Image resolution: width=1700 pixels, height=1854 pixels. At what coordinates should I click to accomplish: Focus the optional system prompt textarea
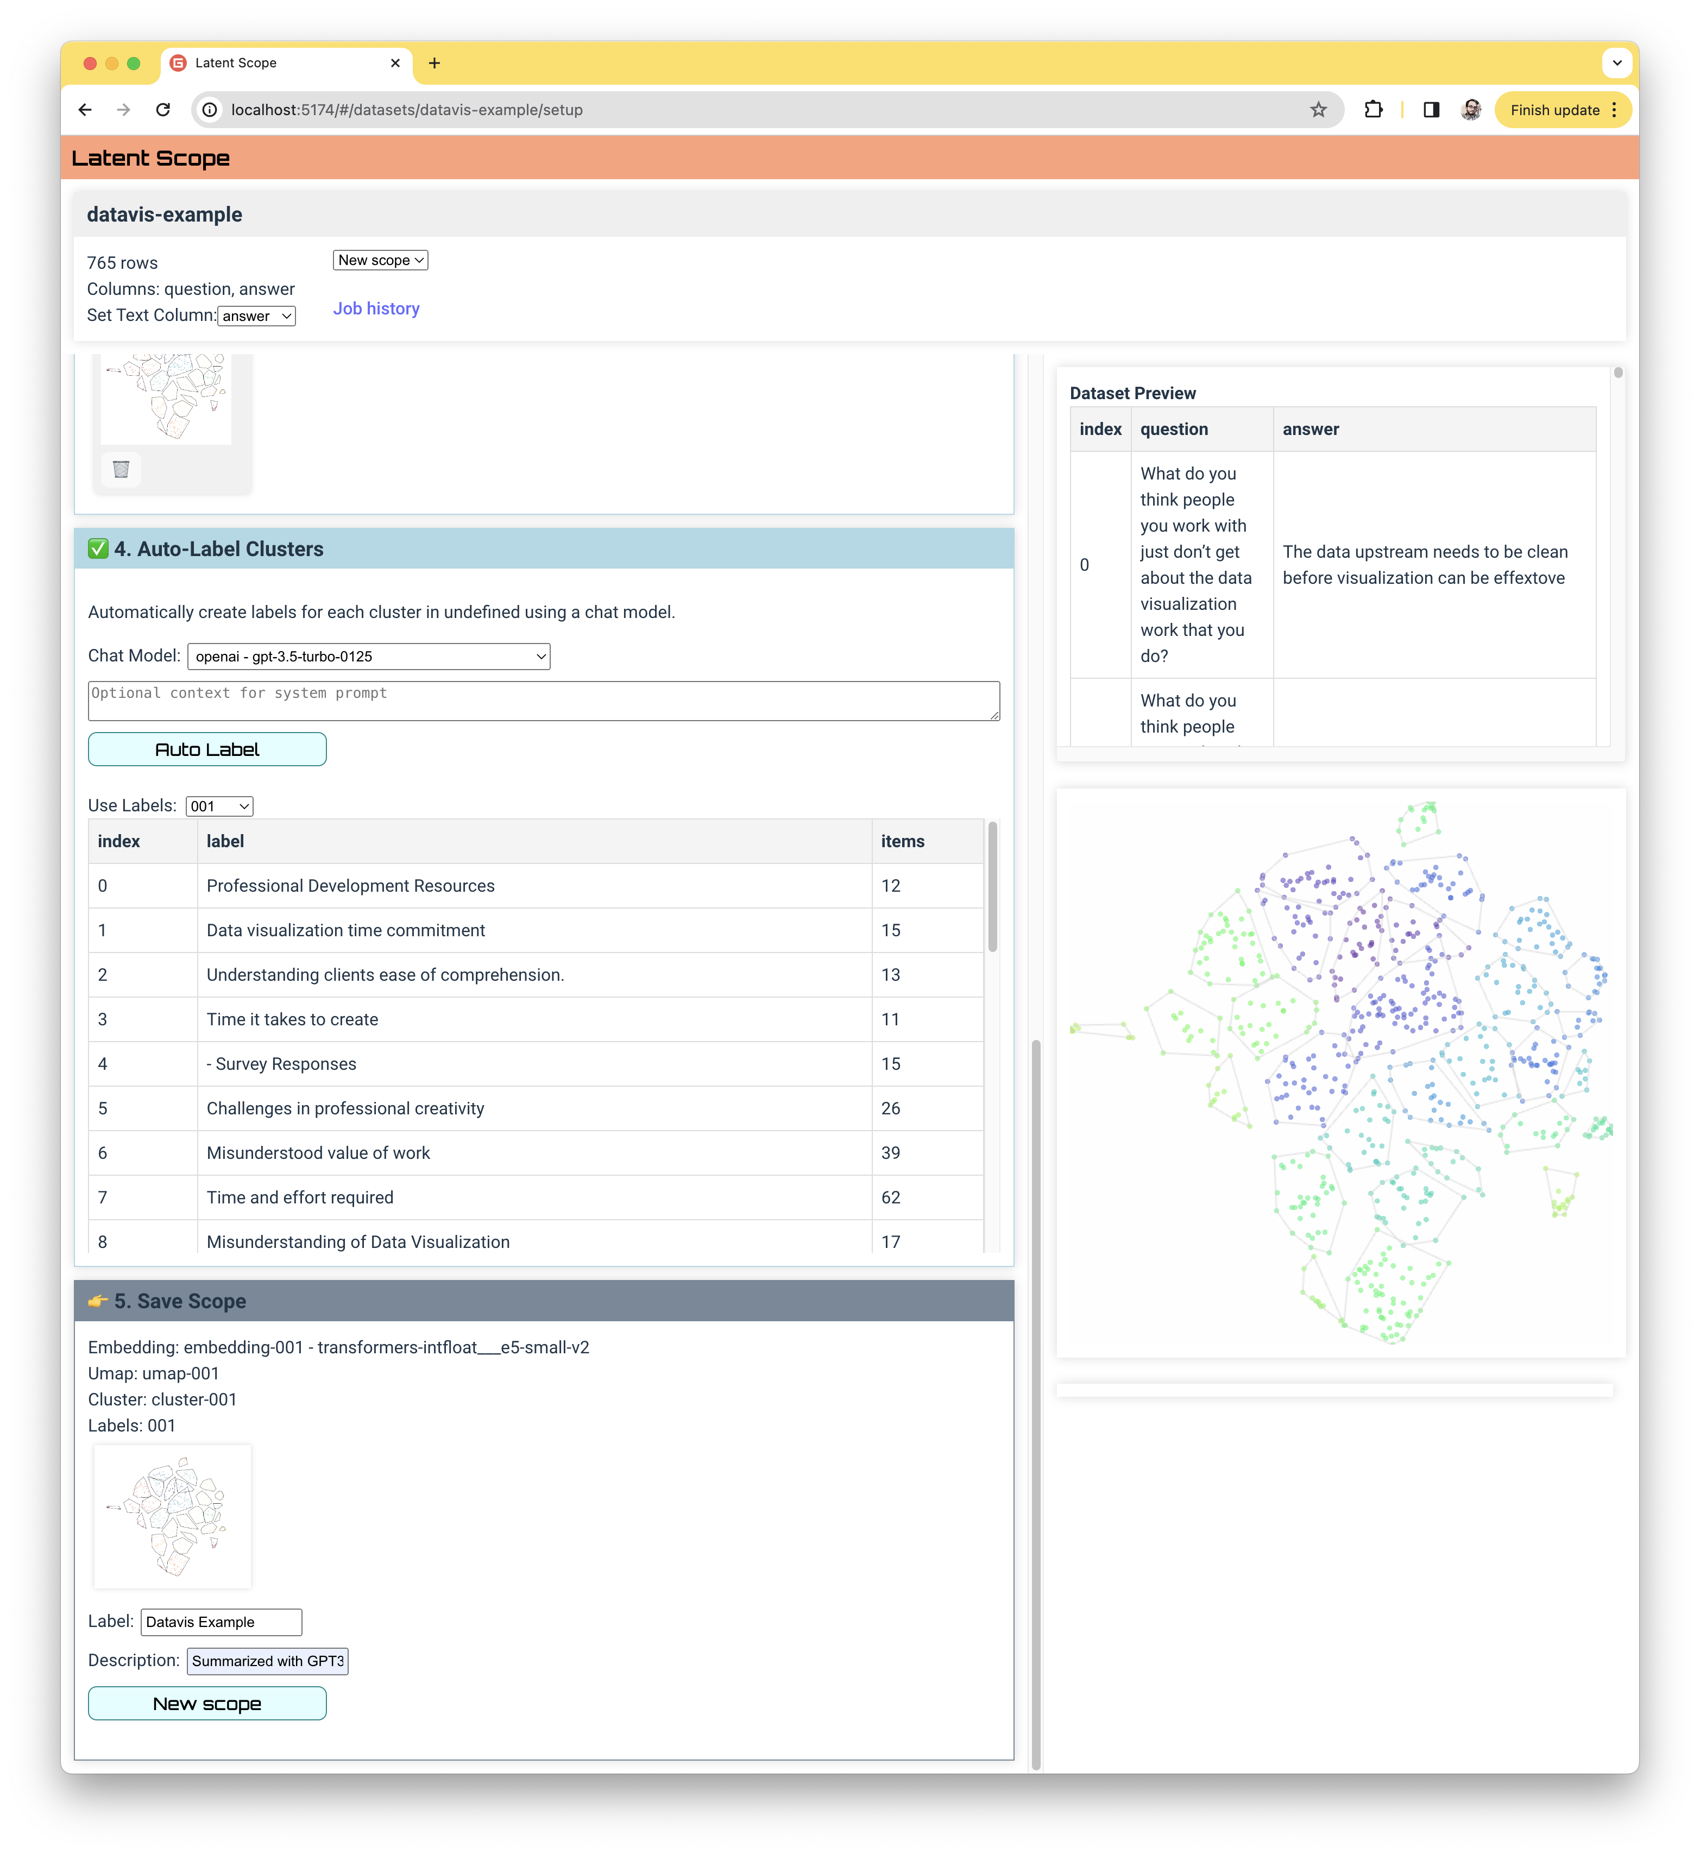[x=544, y=702]
